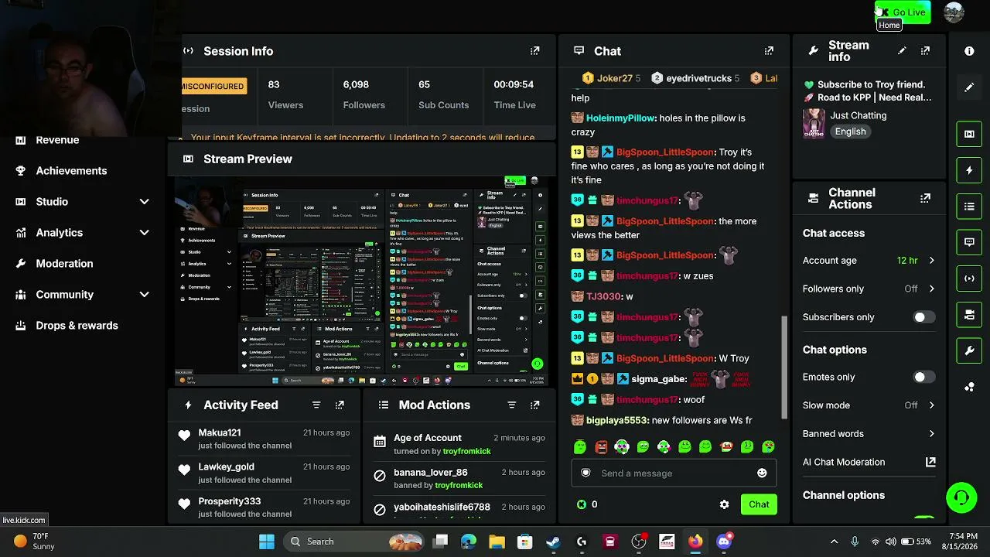This screenshot has width=990, height=557.
Task: Click the Just Chatting category thumbnail
Action: click(x=814, y=123)
